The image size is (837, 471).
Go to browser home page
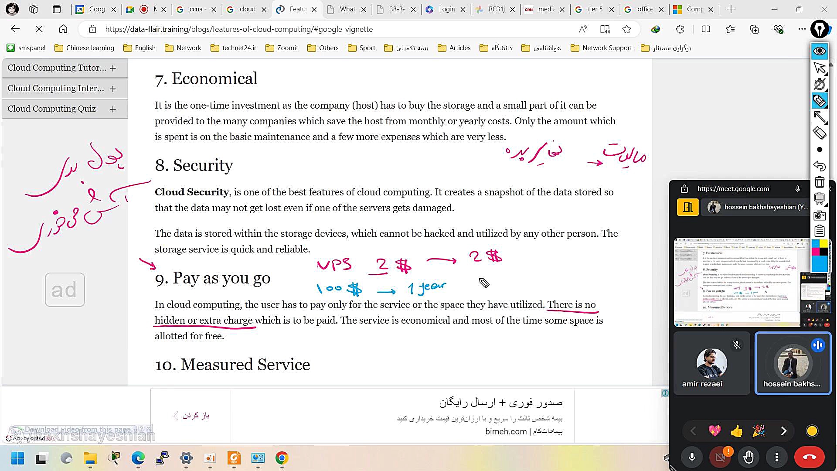pyautogui.click(x=63, y=29)
